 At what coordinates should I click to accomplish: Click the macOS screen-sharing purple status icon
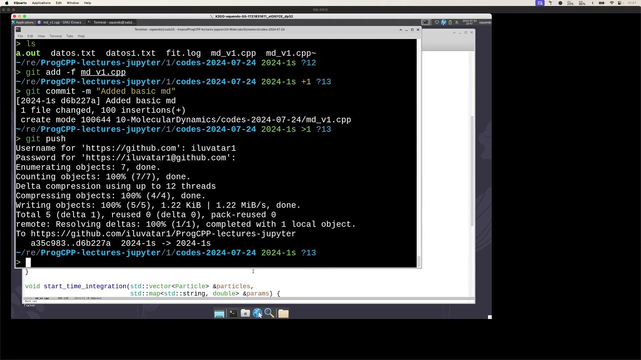pyautogui.click(x=540, y=3)
